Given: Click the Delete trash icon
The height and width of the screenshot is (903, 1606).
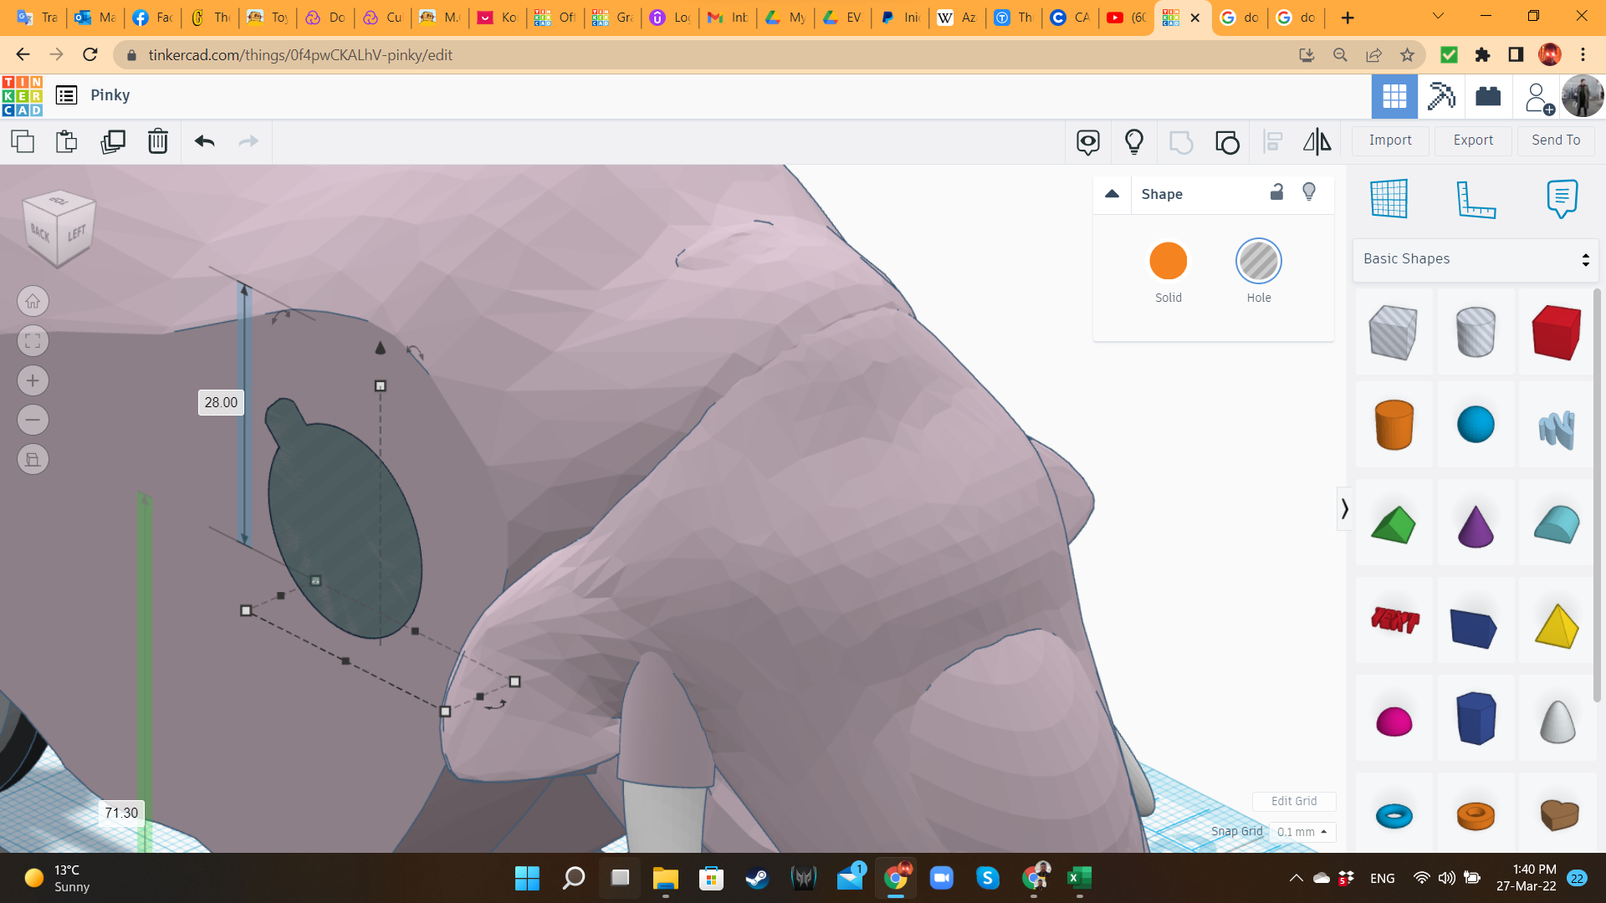Looking at the screenshot, I should click(x=157, y=141).
